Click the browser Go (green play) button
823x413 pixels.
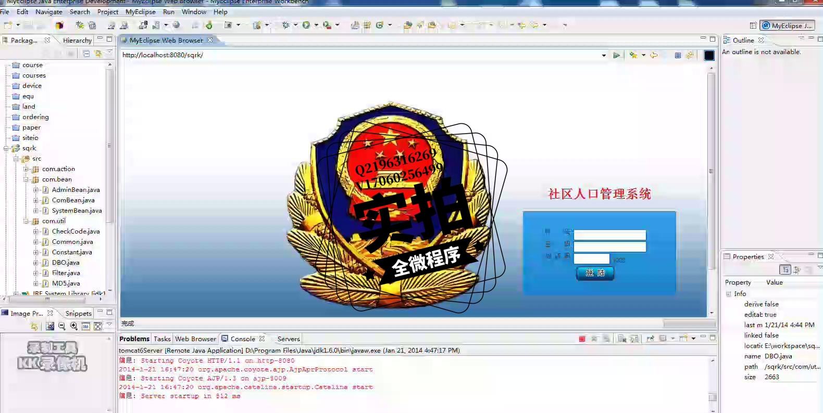[617, 55]
